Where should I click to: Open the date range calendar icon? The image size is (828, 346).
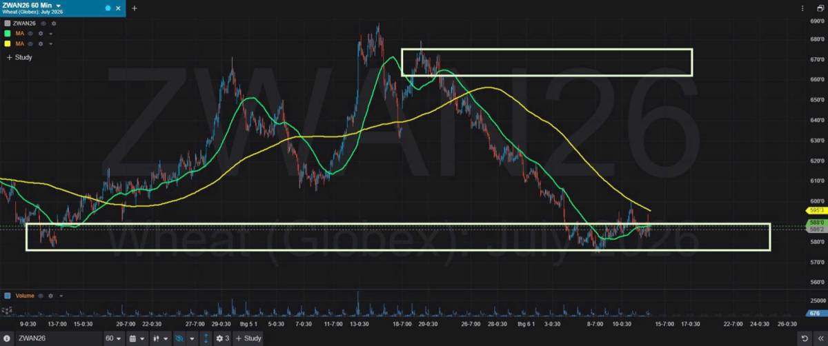pos(132,338)
